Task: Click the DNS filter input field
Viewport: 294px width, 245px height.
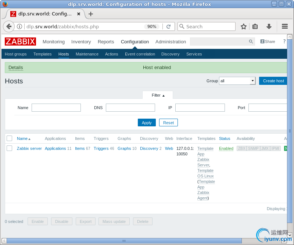Action: pyautogui.click(x=130, y=108)
